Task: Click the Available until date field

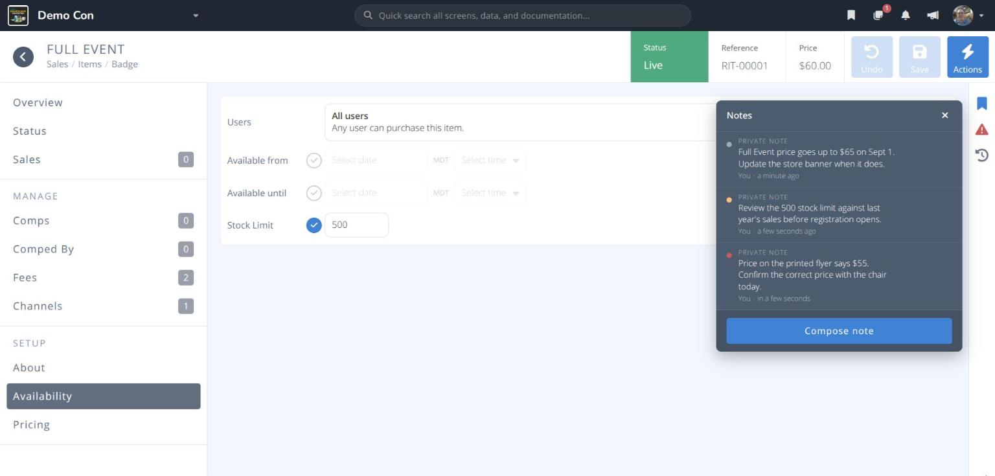Action: pyautogui.click(x=376, y=193)
